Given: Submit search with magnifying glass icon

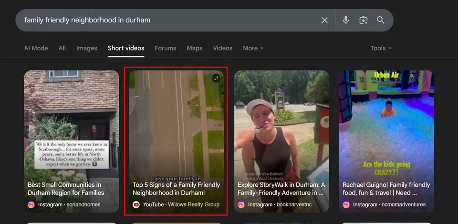Looking at the screenshot, I should (380, 20).
